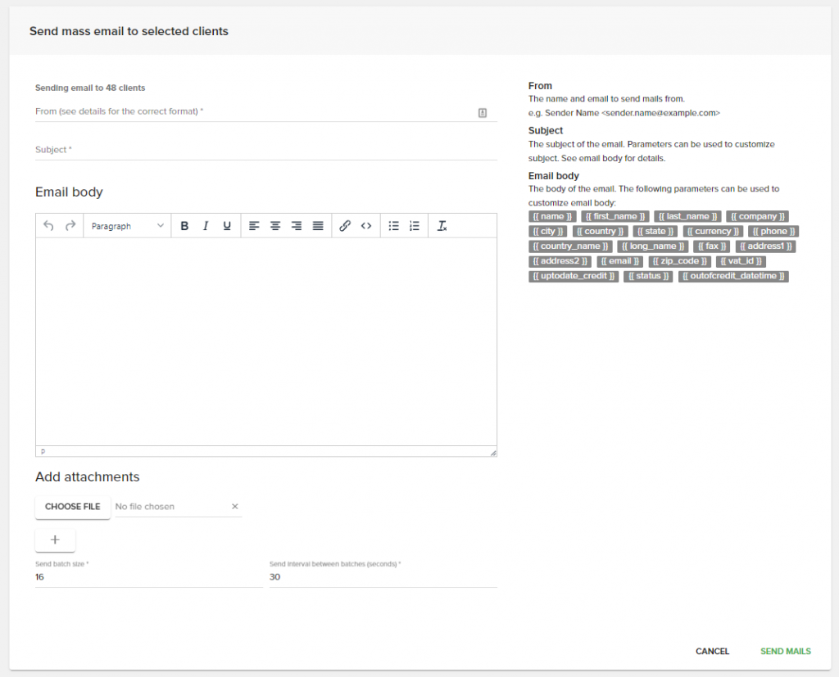Clear chosen file with the X icon
The width and height of the screenshot is (839, 677).
click(x=235, y=507)
